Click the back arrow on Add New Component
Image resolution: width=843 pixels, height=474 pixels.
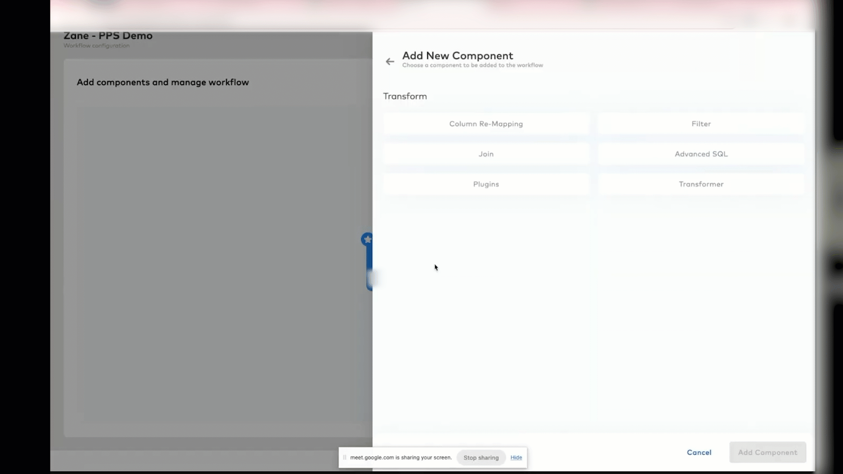point(390,61)
